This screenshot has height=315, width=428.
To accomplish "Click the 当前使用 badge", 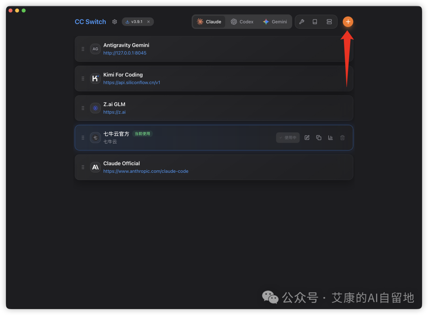I will (x=142, y=134).
